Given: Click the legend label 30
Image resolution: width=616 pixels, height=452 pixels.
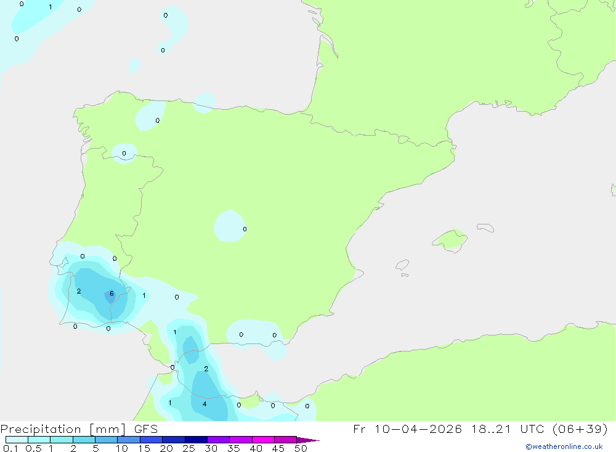Looking at the screenshot, I should click(211, 448).
